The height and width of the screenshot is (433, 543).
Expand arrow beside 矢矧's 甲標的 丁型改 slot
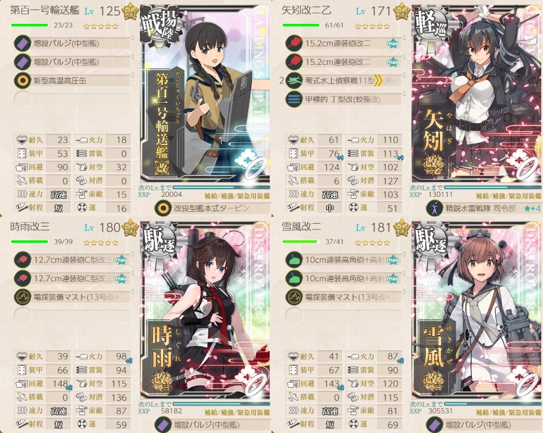coord(403,93)
